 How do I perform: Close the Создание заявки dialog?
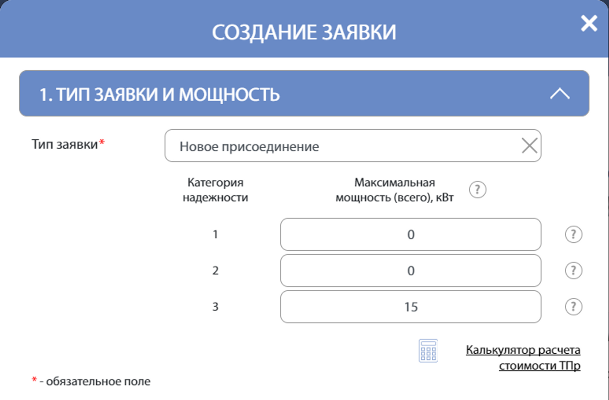[589, 24]
